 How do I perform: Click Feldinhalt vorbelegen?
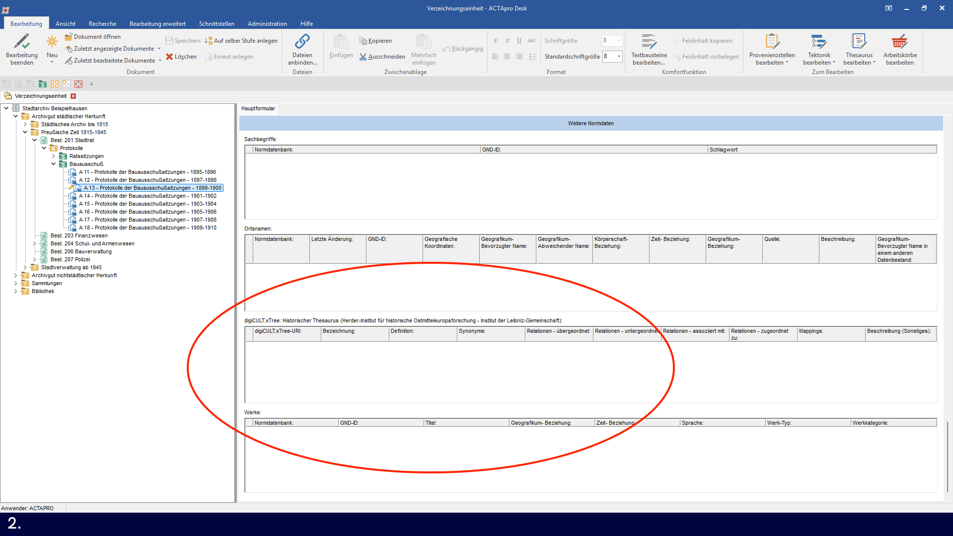tap(706, 57)
